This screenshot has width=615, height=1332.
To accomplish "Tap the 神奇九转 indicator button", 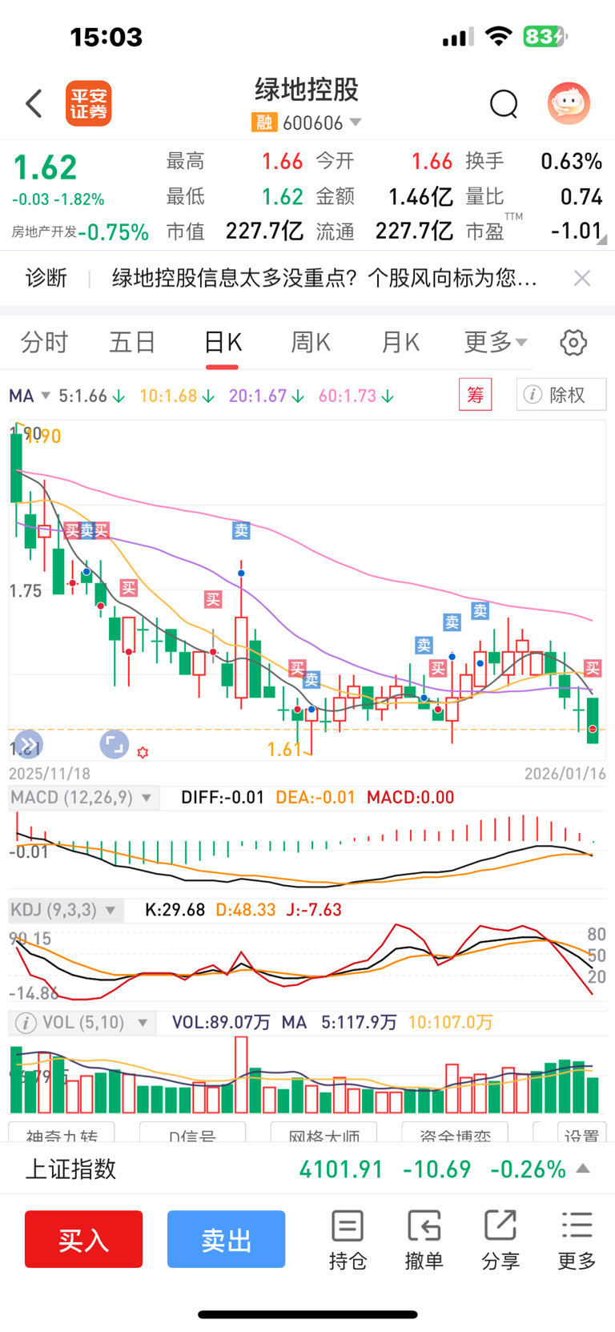I will tap(62, 1133).
